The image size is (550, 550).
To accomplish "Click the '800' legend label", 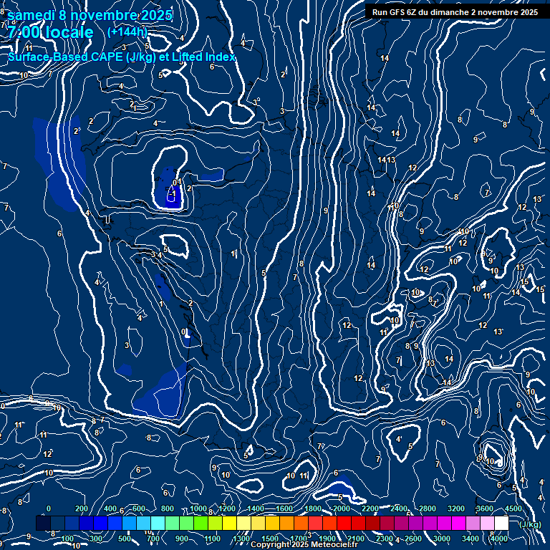I will click(168, 508).
